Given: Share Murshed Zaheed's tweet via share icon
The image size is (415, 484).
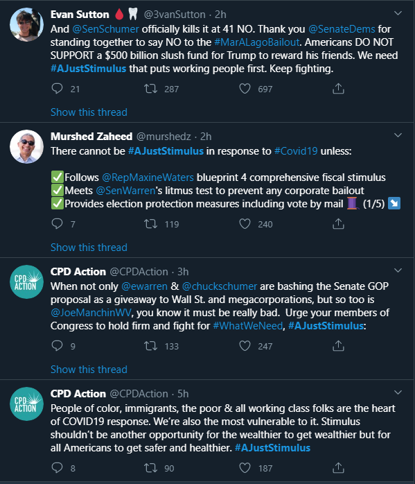Looking at the screenshot, I should [338, 224].
